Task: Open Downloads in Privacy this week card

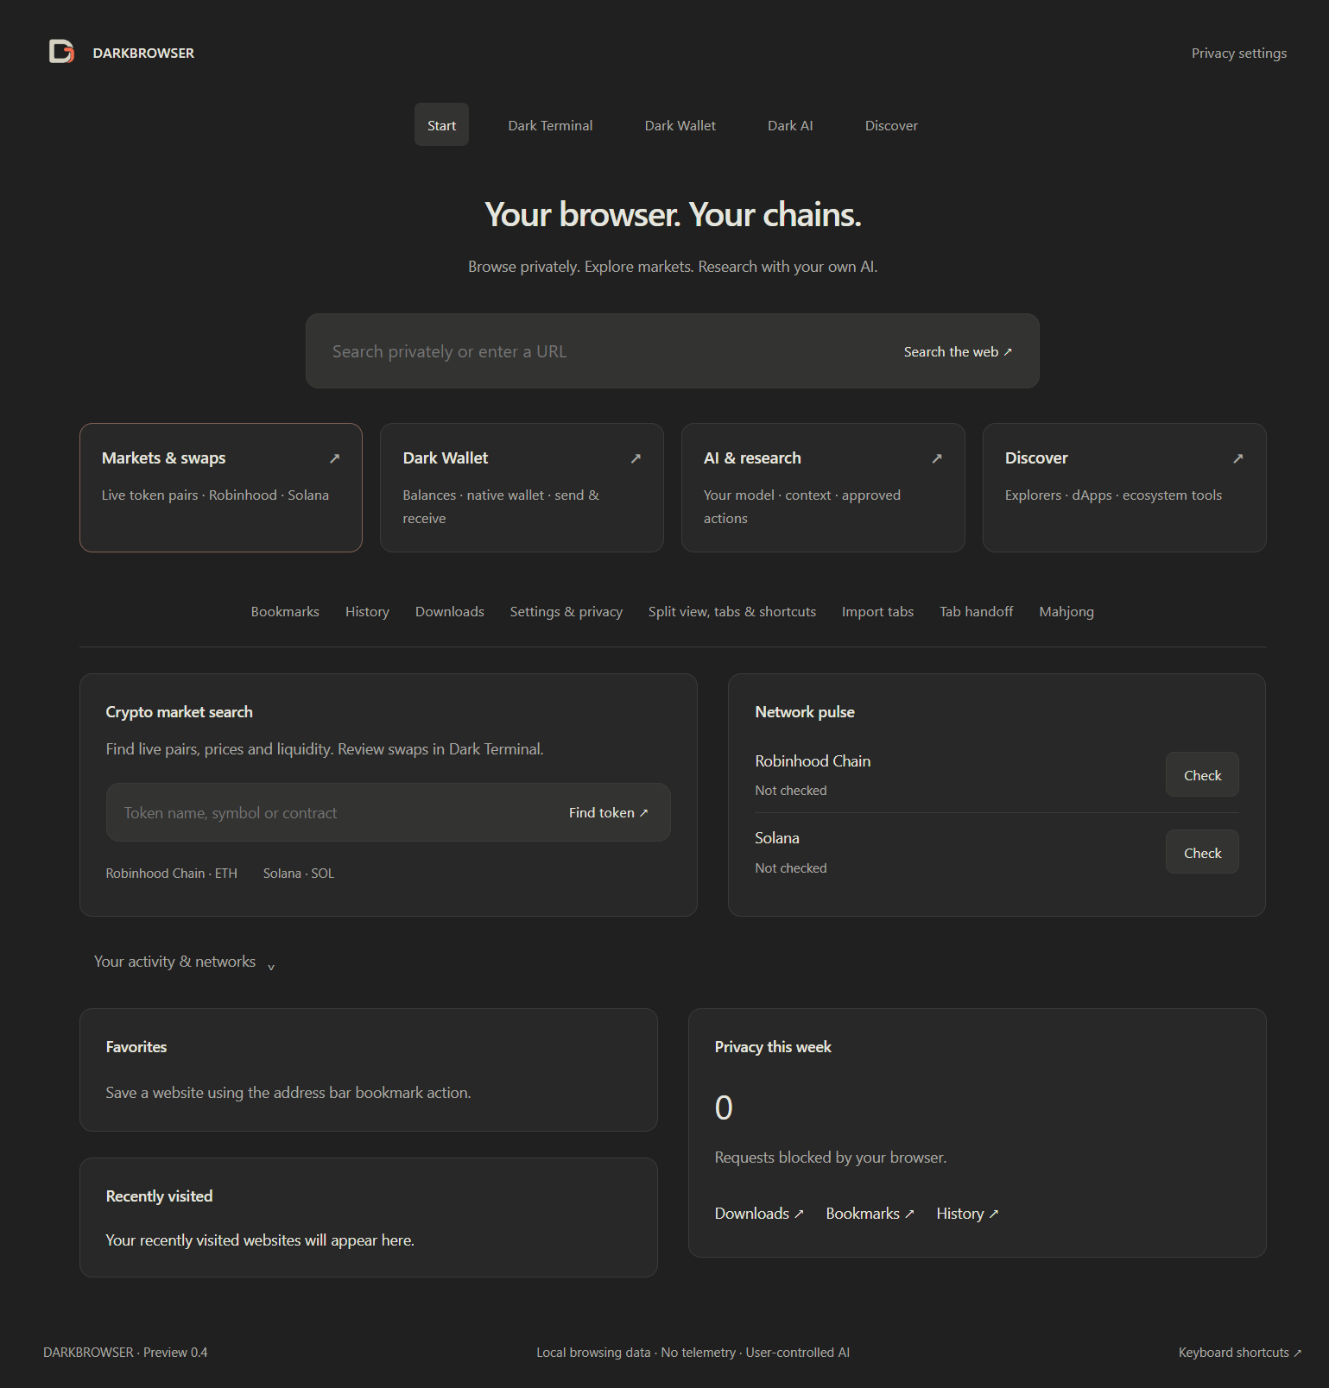Action: tap(759, 1214)
